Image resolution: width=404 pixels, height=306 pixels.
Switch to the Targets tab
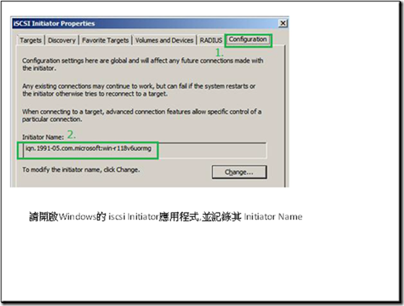point(30,41)
